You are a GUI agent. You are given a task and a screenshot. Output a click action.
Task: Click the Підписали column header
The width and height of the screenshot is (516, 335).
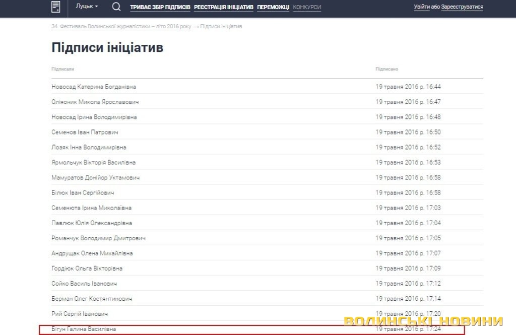pos(62,69)
